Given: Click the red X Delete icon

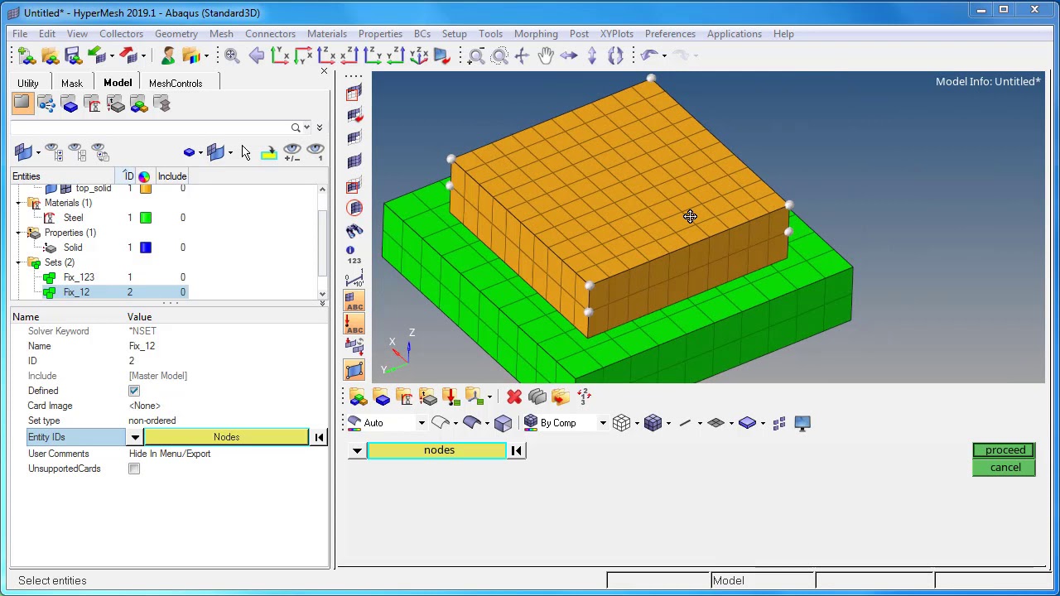Looking at the screenshot, I should [514, 397].
